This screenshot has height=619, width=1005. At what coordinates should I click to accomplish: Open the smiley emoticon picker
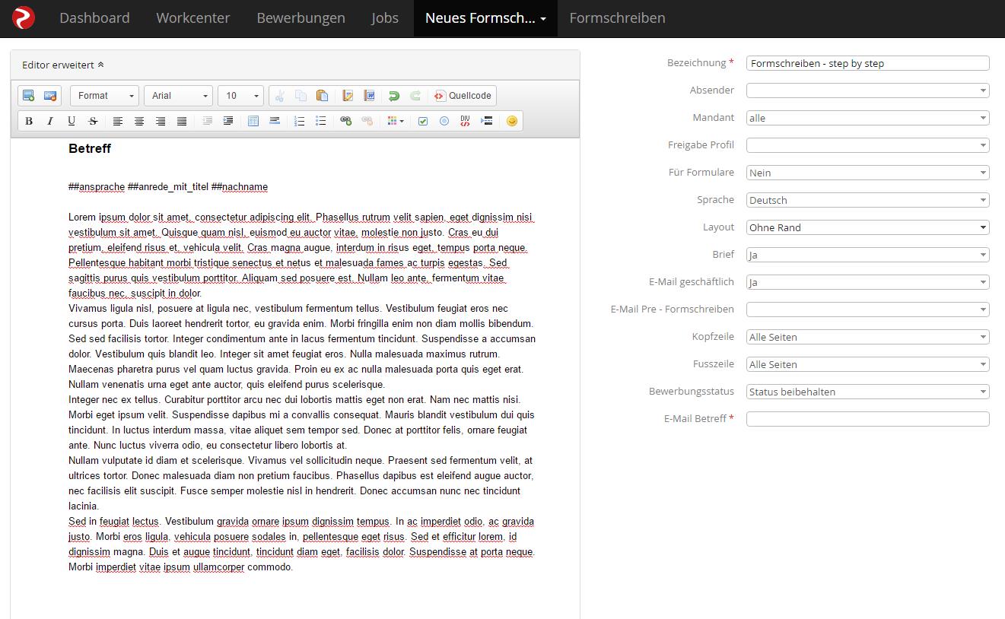(512, 121)
